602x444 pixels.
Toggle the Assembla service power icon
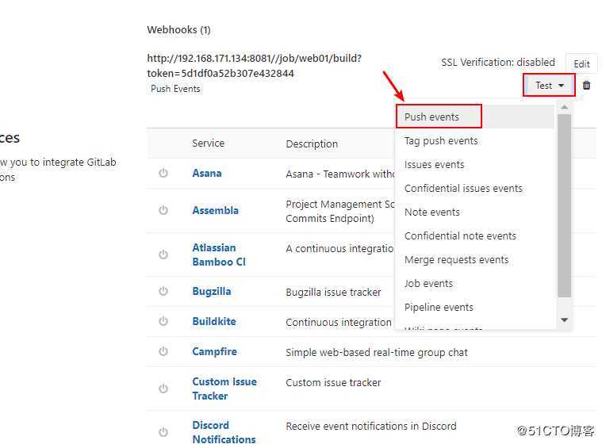163,210
